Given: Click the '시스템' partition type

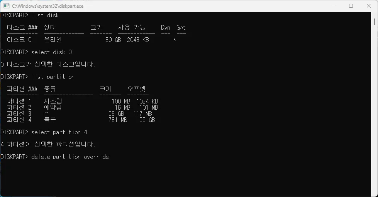Looking at the screenshot, I should point(53,101).
